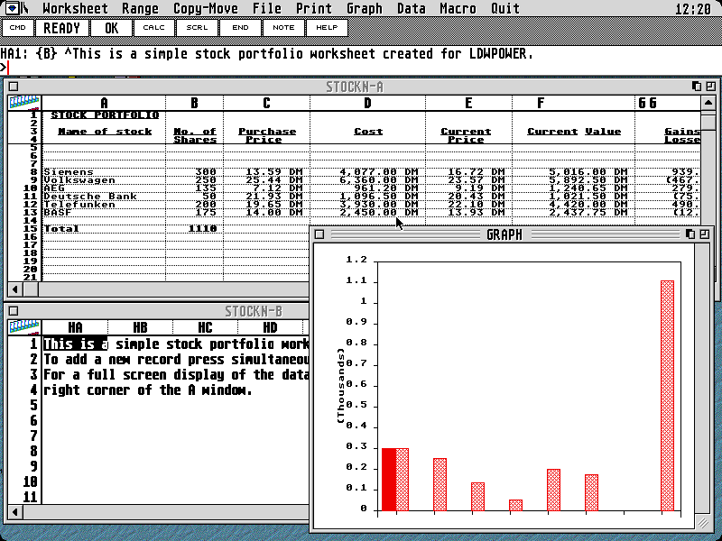Image resolution: width=722 pixels, height=541 pixels.
Task: Open HELP from the toolbar
Action: (x=327, y=28)
